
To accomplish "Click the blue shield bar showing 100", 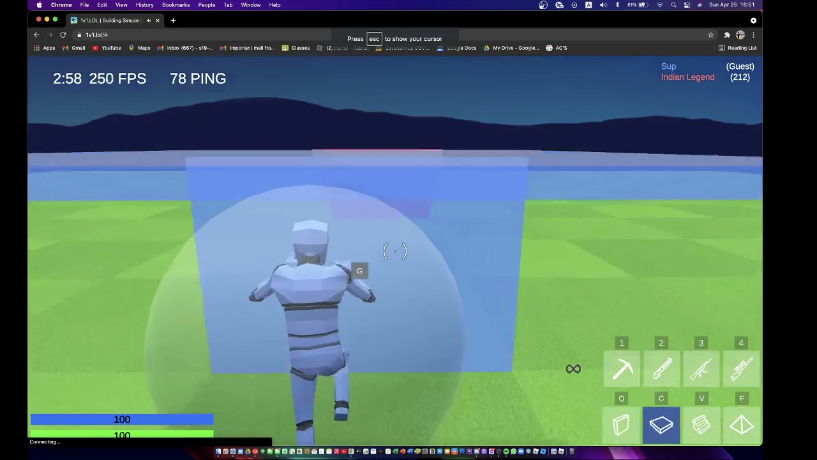I will (122, 419).
